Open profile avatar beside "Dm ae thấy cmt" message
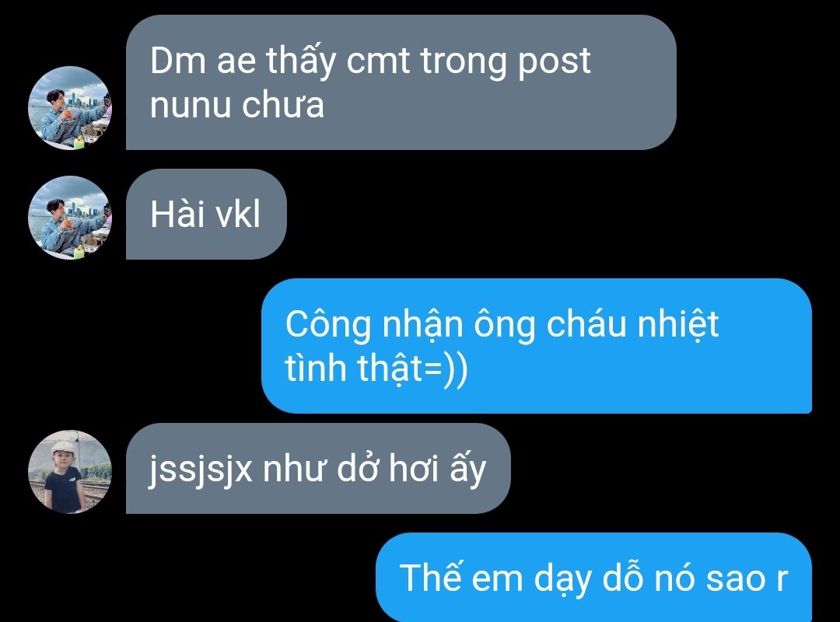This screenshot has width=840, height=622. coord(70,108)
